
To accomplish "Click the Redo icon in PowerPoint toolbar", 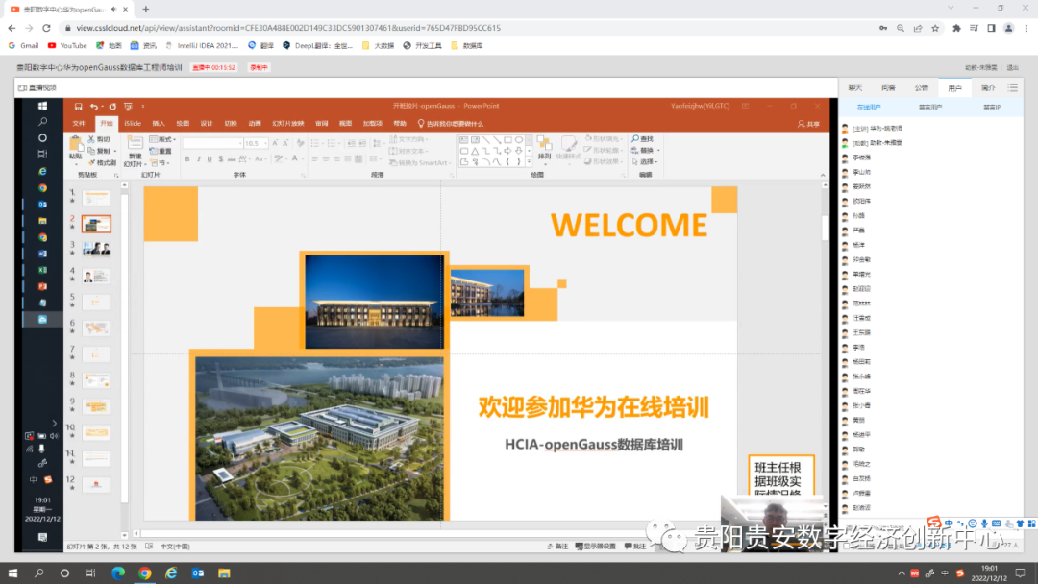I will (112, 107).
